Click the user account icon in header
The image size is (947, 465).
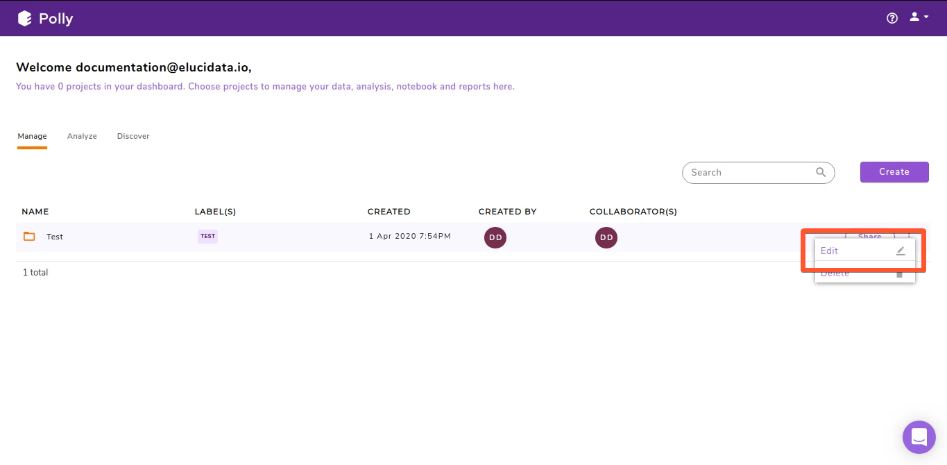coord(912,17)
